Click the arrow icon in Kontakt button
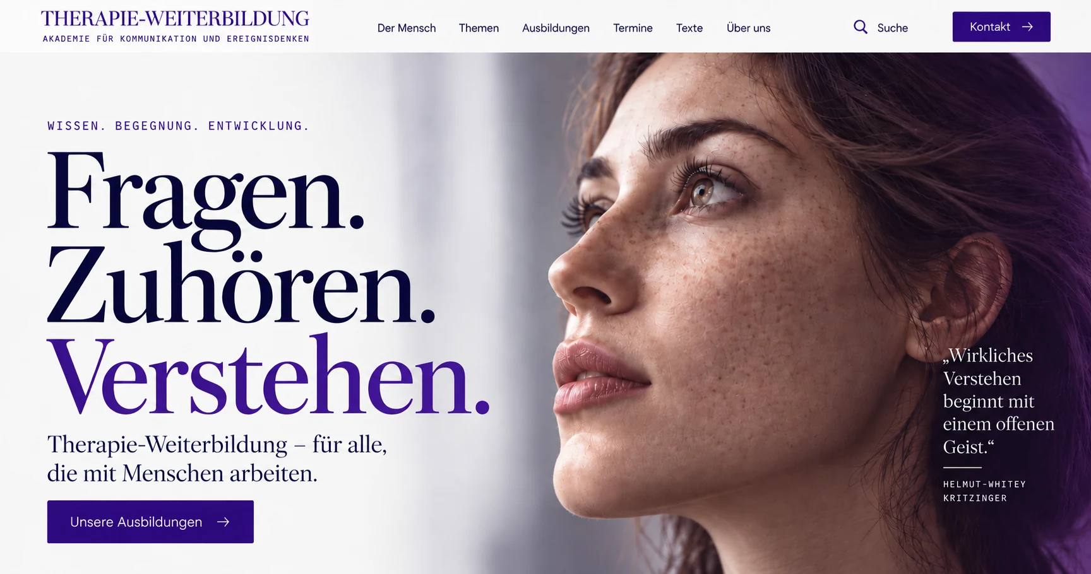 [1027, 27]
